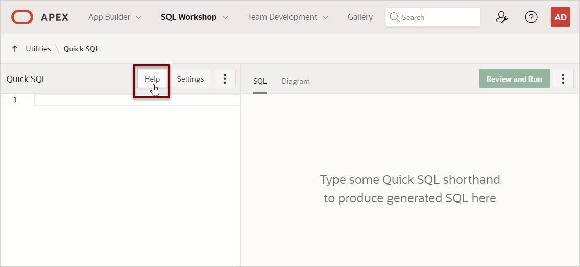Click the Quick SQL breadcrumb

point(81,49)
